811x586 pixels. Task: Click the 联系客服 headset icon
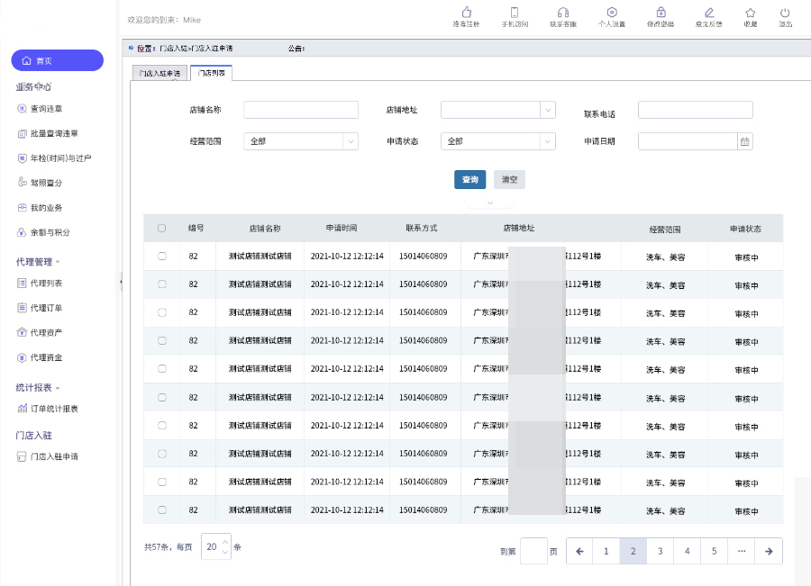pos(562,12)
